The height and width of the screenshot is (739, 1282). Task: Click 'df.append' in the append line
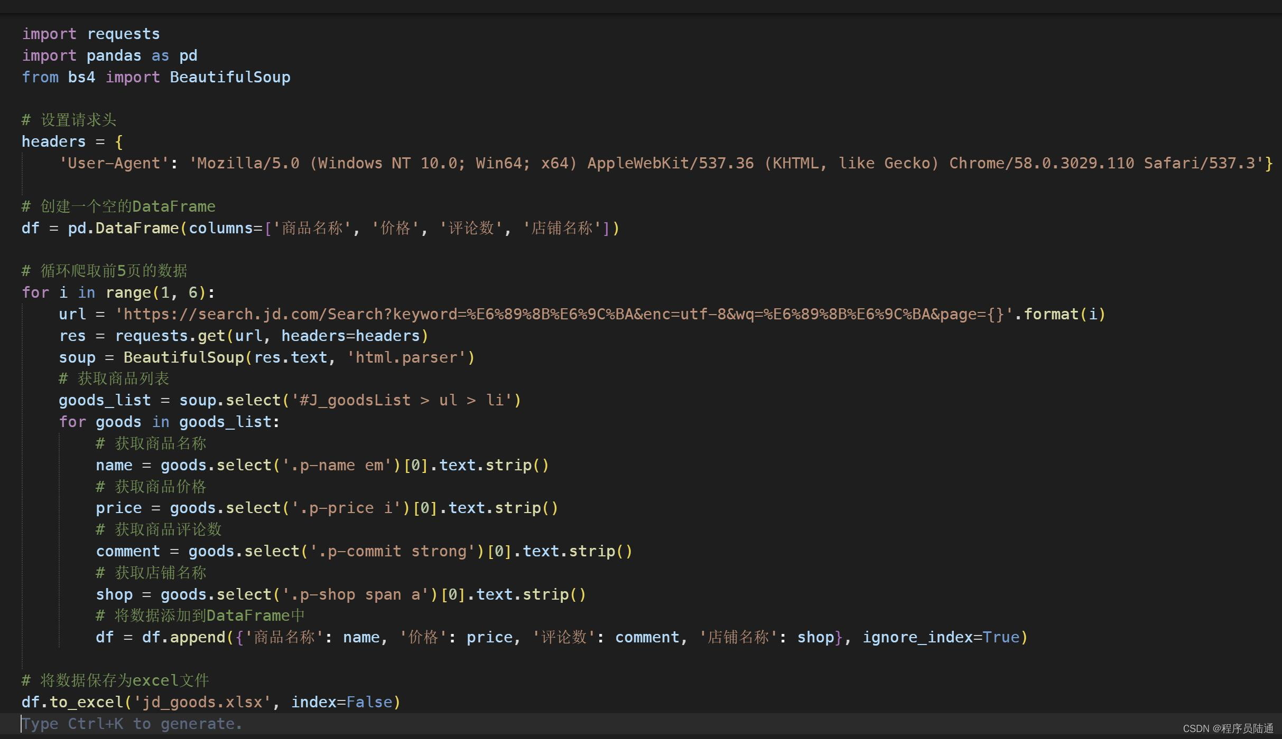(x=184, y=637)
